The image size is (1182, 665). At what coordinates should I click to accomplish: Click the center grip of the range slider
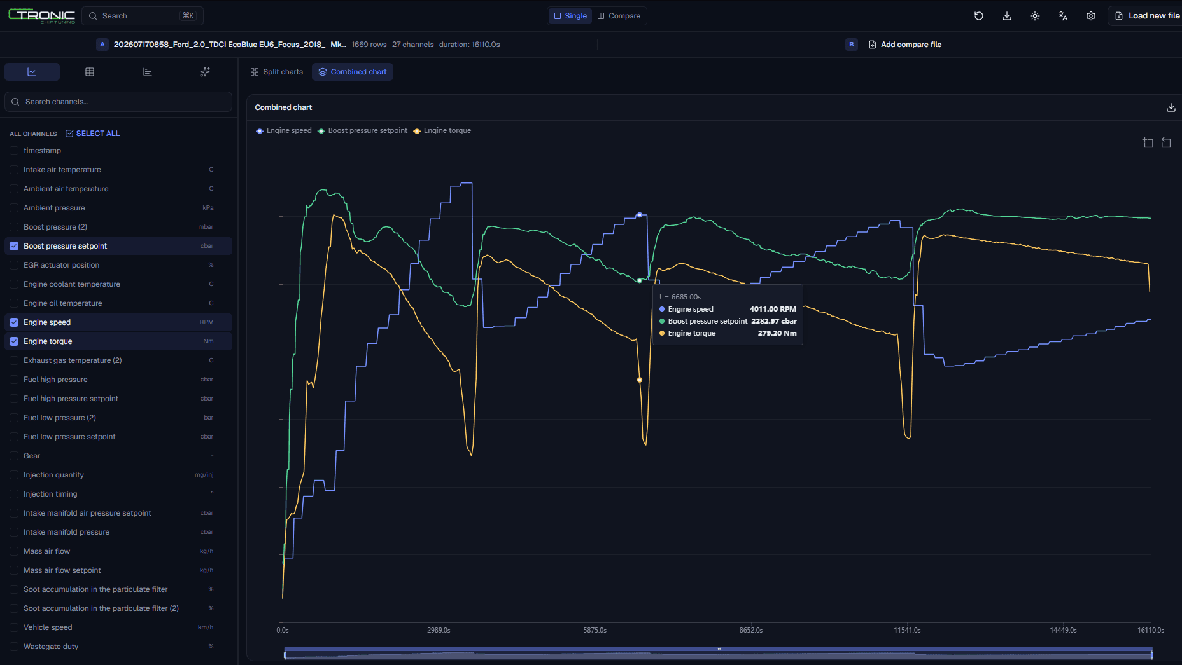tap(718, 649)
